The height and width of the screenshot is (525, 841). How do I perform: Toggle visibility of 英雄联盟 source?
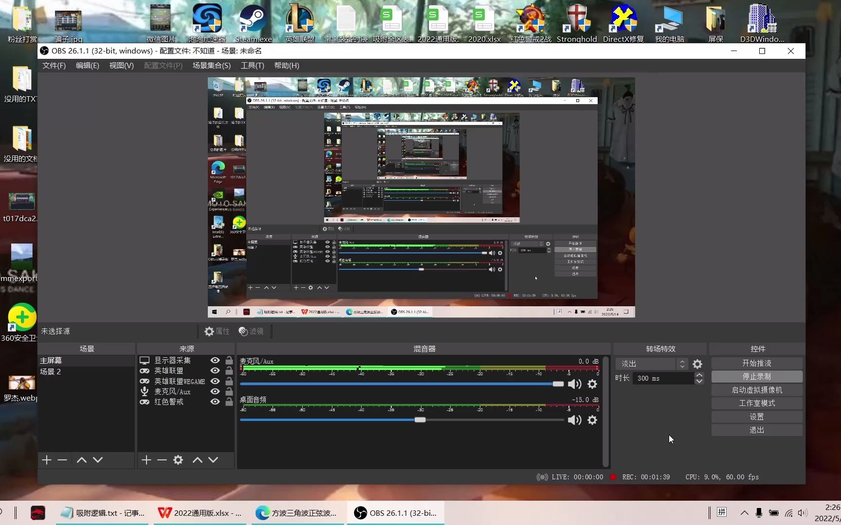(215, 370)
